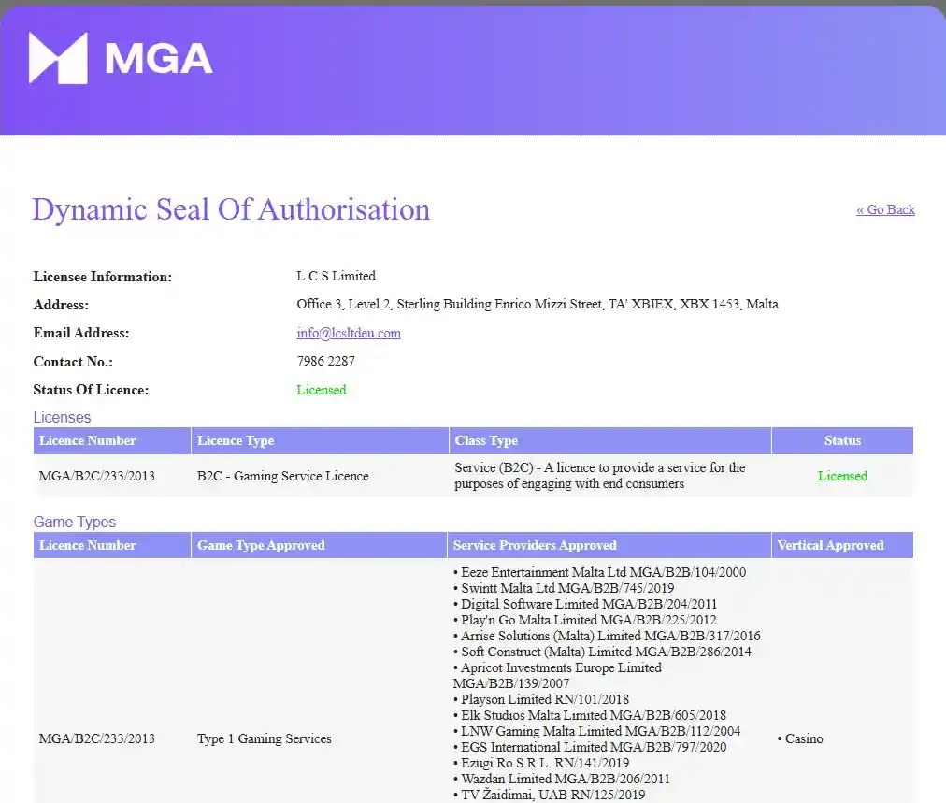
Task: Click the green Licensed value beside Status Of Licence
Action: click(x=322, y=390)
